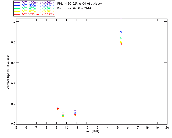Click the time axis tick label 15

point(117,127)
